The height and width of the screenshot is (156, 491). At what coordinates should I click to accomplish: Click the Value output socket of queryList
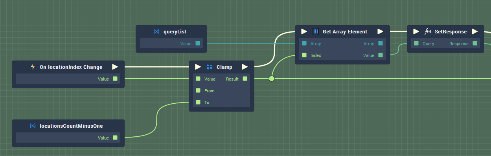pyautogui.click(x=198, y=44)
